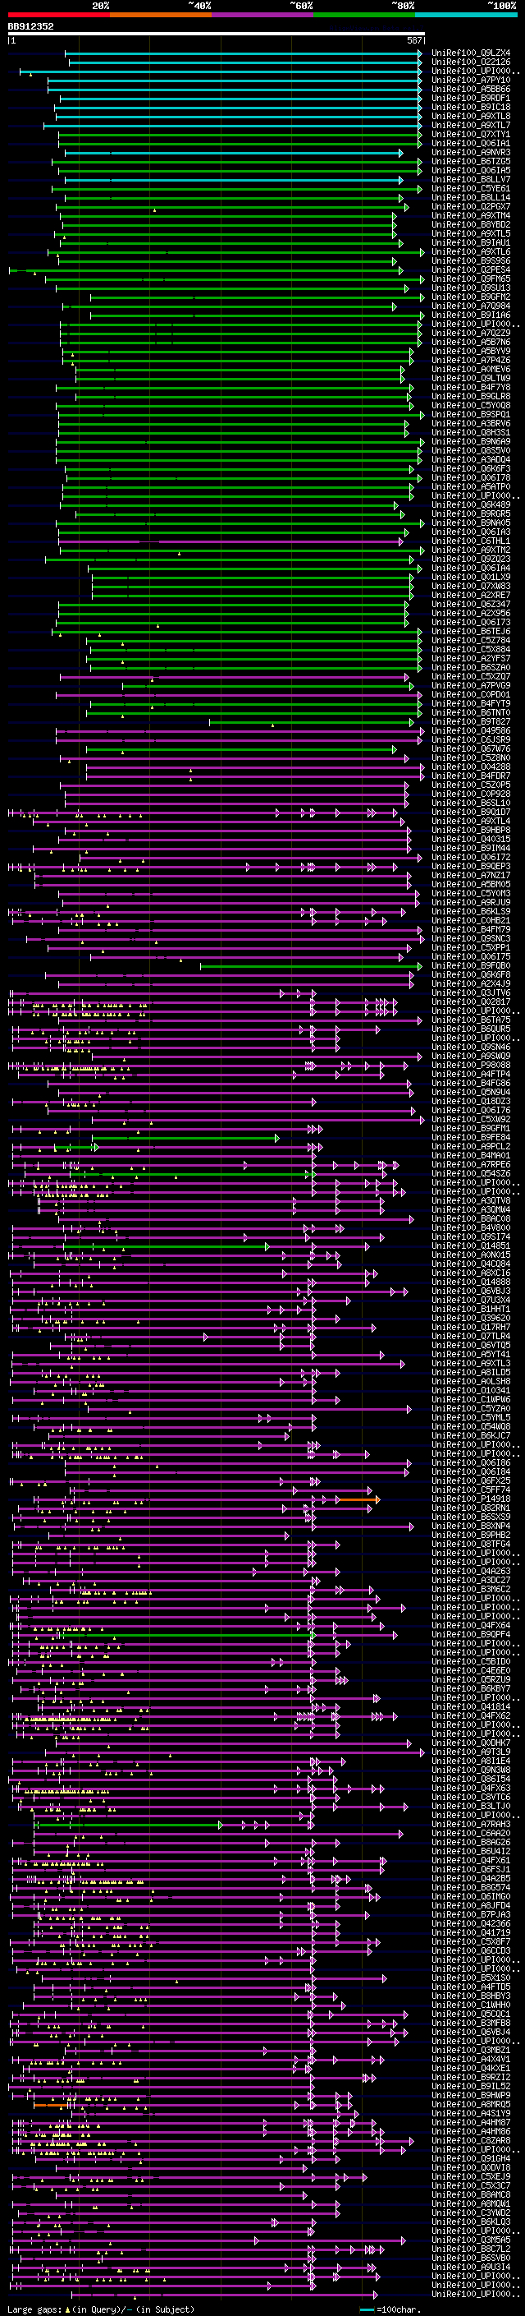Select hit UniRef100_Q06IA1
Viewport: 525px width, 2316px height.
click(471, 143)
